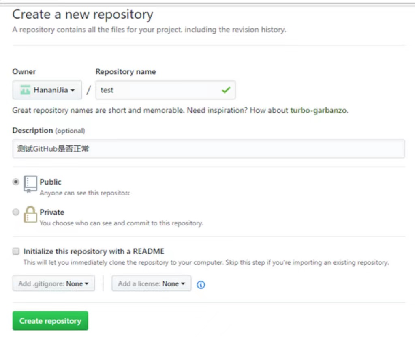The image size is (415, 350).
Task: Click the green checkmark in name field
Action: point(226,90)
